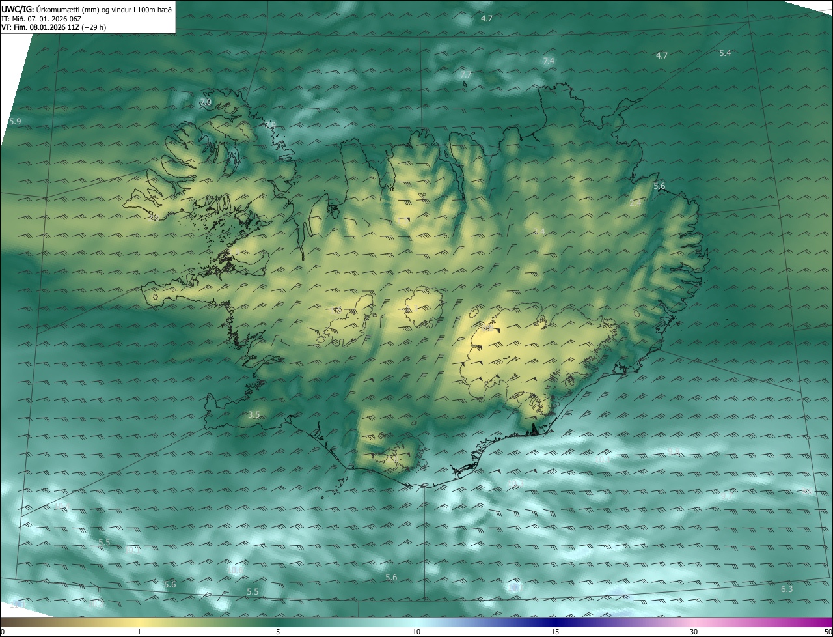The width and height of the screenshot is (833, 637).
Task: Click the color scale tick label '15'
Action: pyautogui.click(x=555, y=632)
